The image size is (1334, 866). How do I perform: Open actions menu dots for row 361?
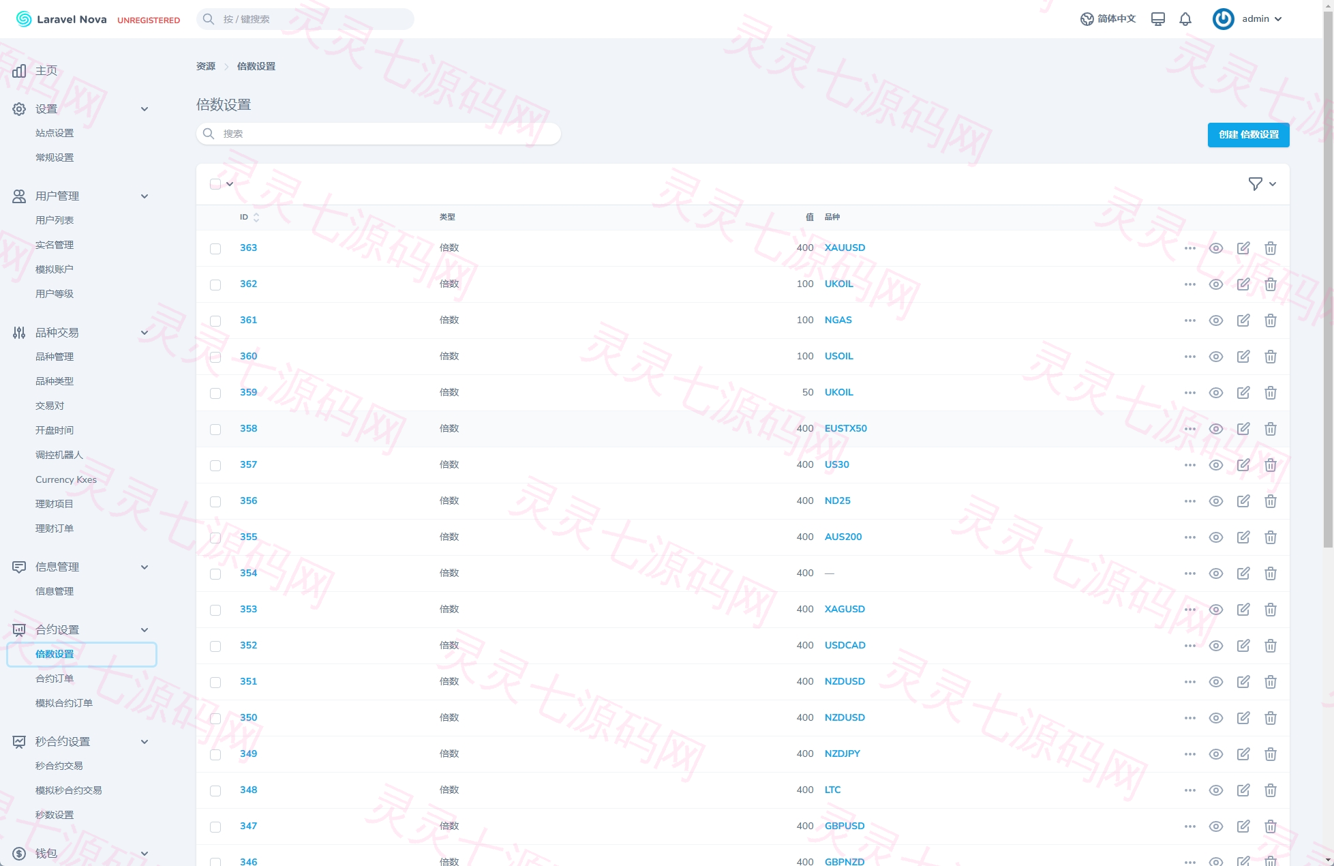(1190, 320)
